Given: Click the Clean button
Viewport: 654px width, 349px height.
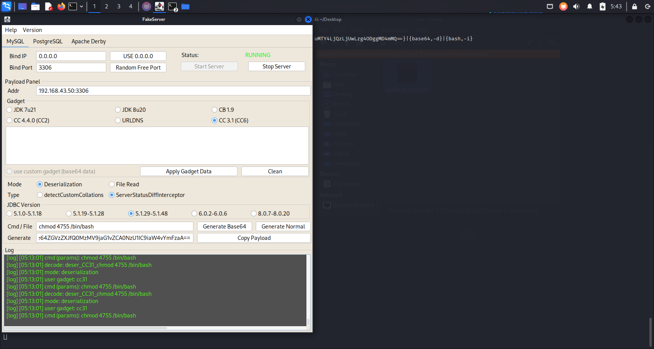Looking at the screenshot, I should [275, 171].
